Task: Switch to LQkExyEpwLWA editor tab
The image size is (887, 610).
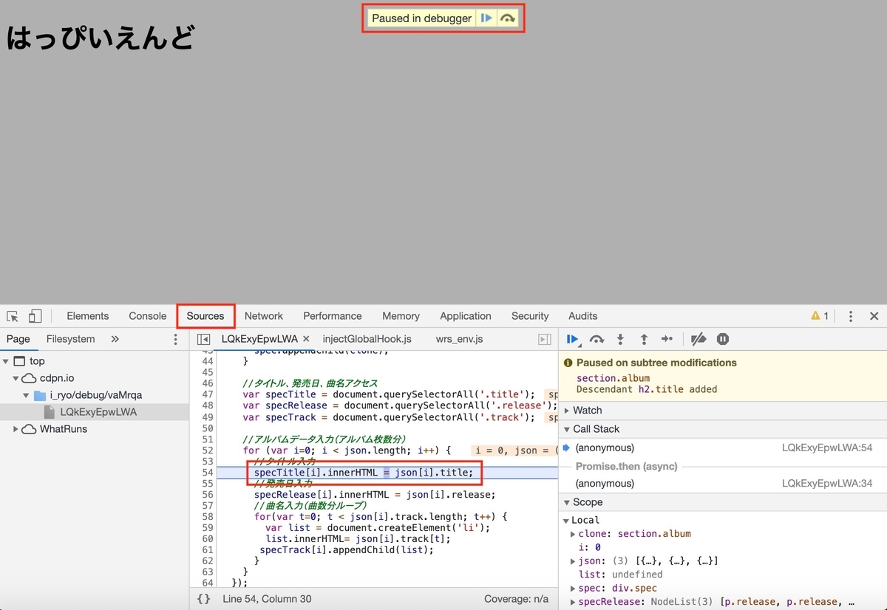Action: (259, 339)
